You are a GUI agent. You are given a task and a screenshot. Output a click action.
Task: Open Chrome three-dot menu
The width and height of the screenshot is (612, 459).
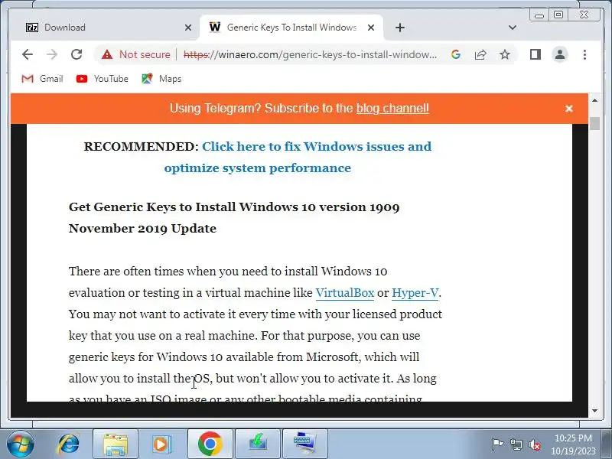(x=584, y=54)
